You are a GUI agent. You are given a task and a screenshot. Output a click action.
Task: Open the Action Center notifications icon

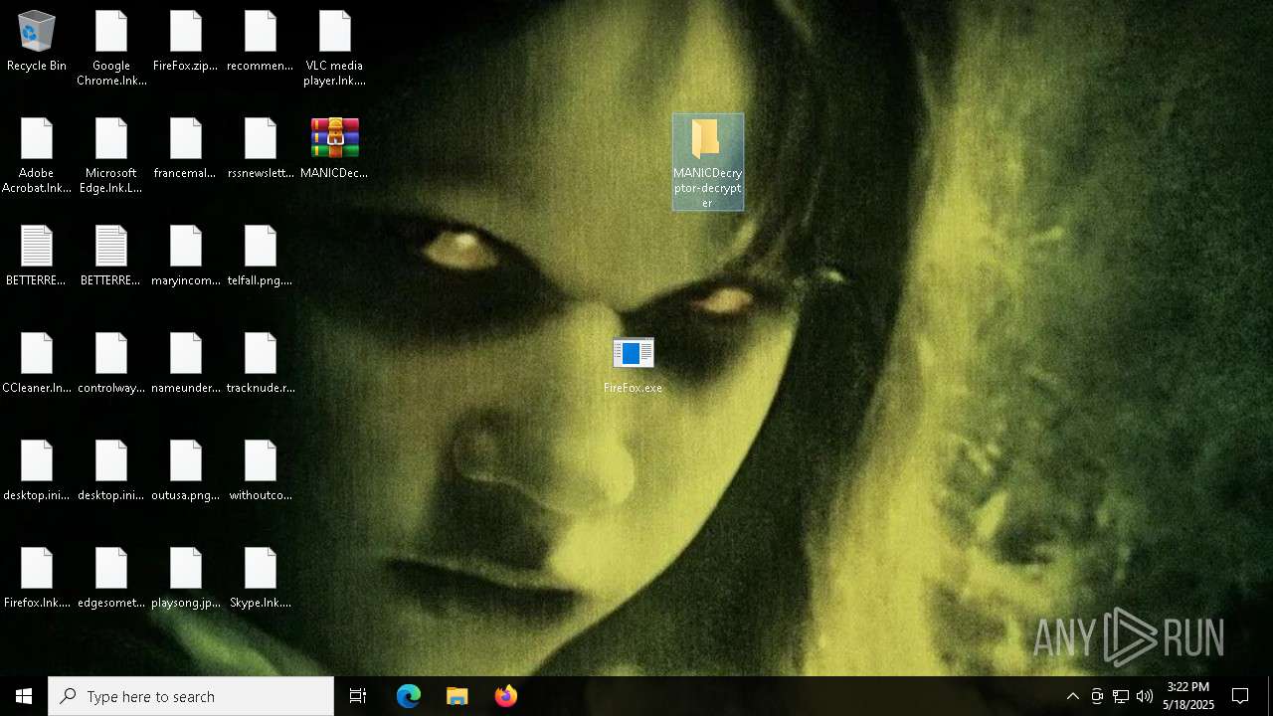pos(1240,696)
